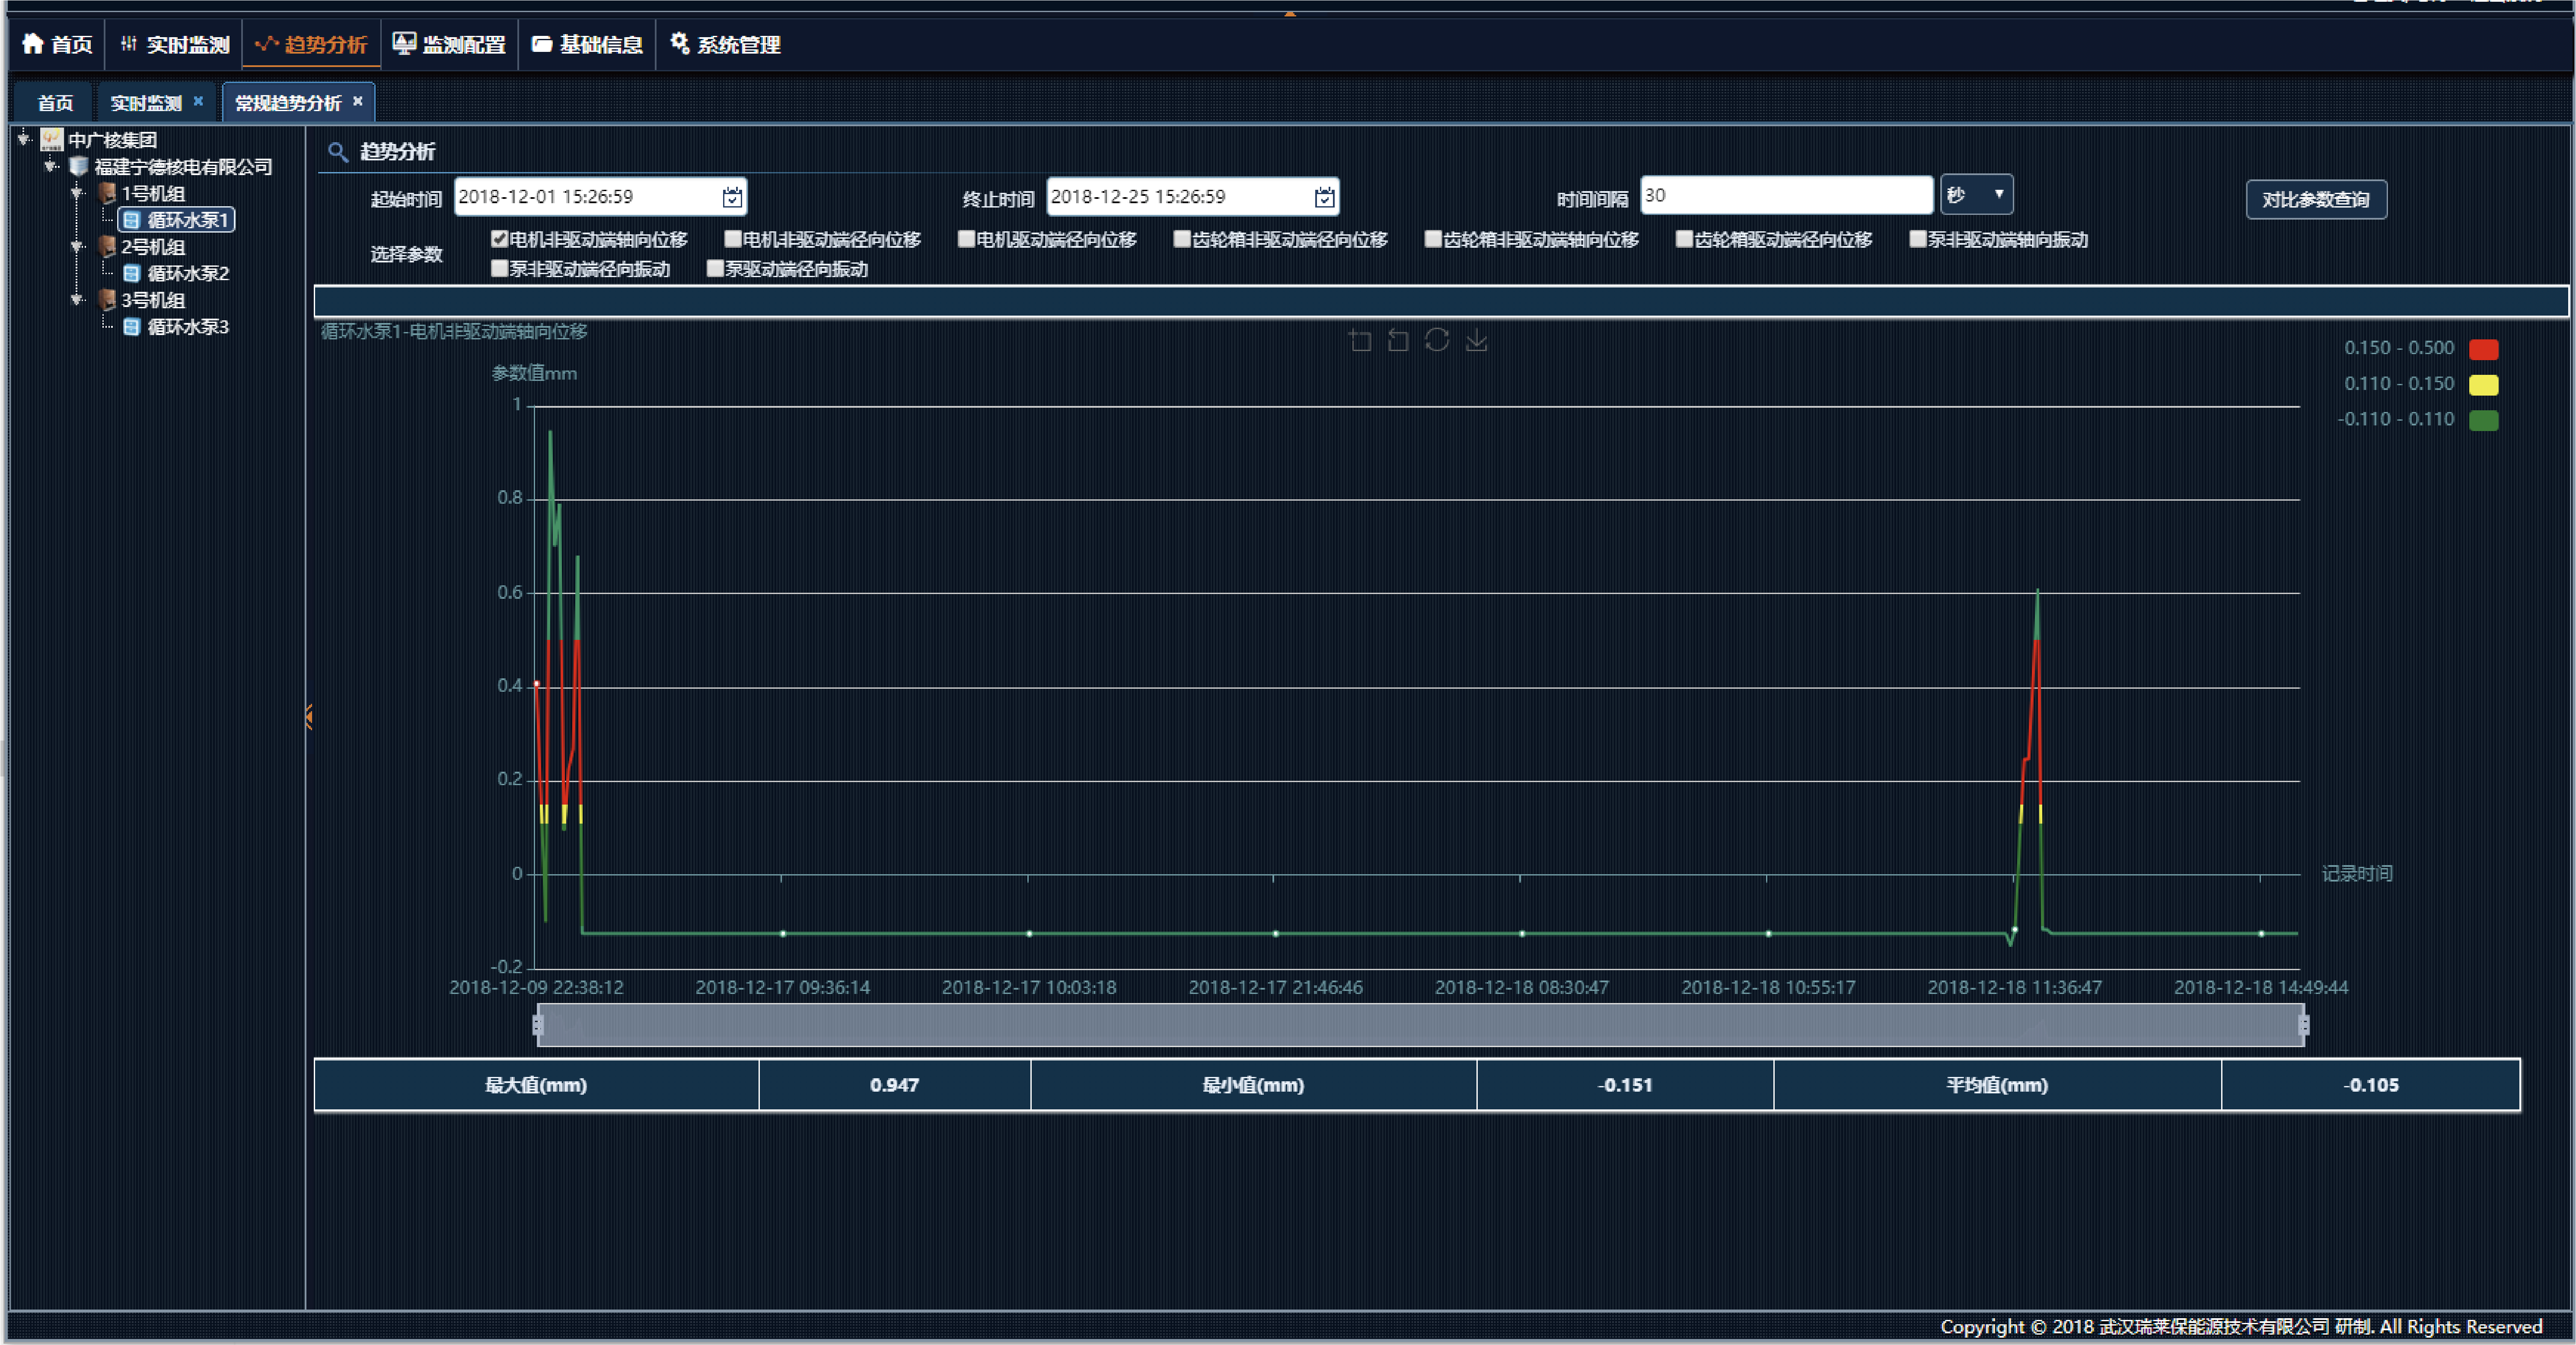Collapse the 3号机组 tree node

point(77,299)
